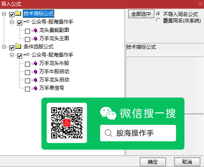
Task: Select the 覆盖同名(非系统) radio option
Action: tap(158, 20)
